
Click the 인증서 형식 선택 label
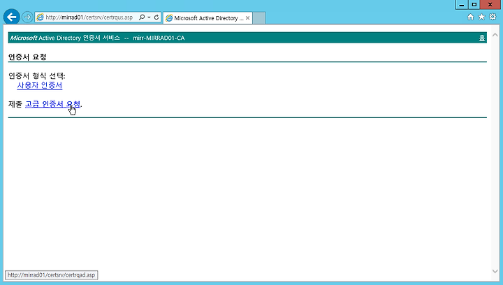pos(36,76)
